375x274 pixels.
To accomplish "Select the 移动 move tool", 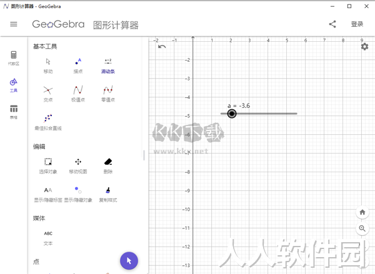I will click(48, 66).
